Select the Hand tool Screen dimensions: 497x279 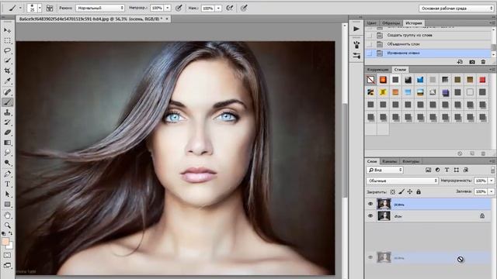[7, 215]
